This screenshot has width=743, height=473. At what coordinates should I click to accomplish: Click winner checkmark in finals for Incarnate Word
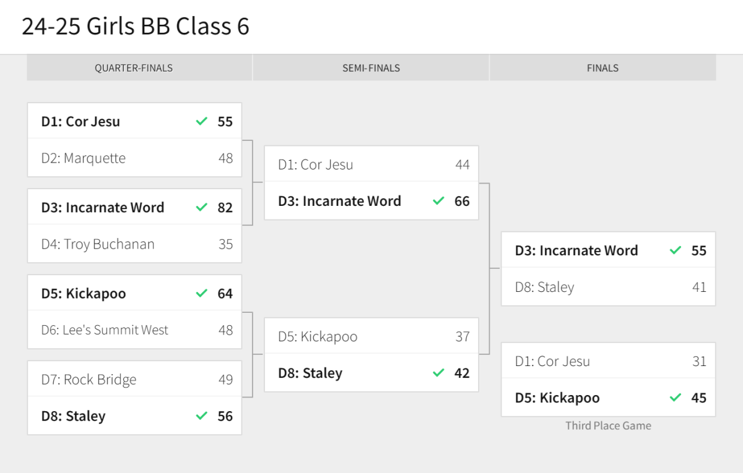coord(676,250)
